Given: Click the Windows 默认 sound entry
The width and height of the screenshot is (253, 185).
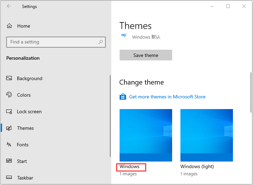Looking at the screenshot, I should coord(146,37).
